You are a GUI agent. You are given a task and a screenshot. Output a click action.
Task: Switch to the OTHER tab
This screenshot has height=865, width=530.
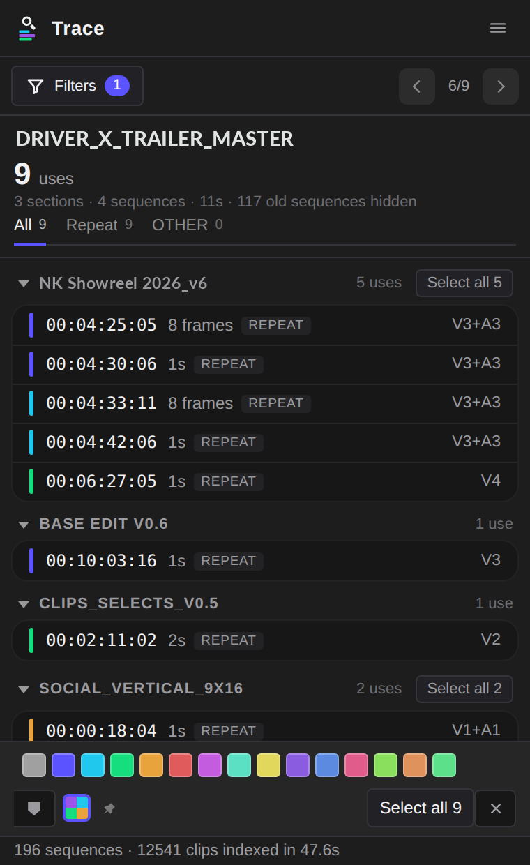tap(188, 225)
